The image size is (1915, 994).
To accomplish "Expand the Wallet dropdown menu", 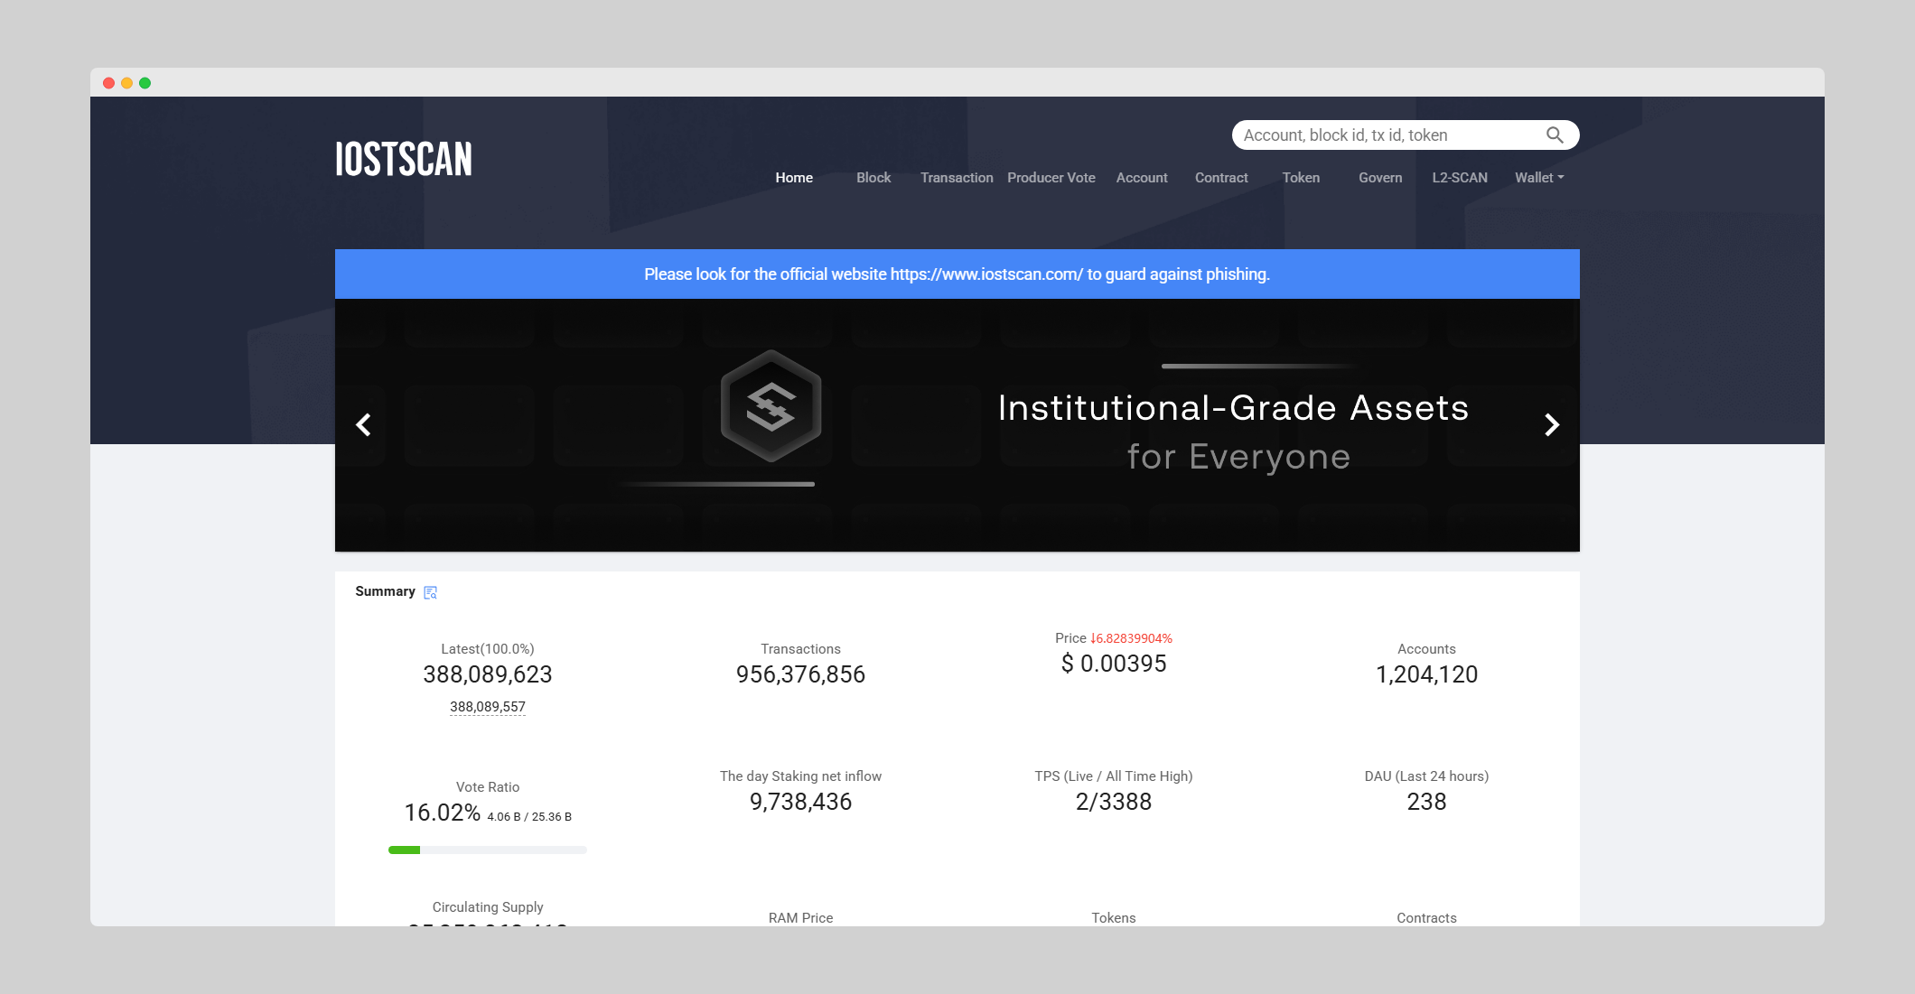I will click(x=1538, y=178).
